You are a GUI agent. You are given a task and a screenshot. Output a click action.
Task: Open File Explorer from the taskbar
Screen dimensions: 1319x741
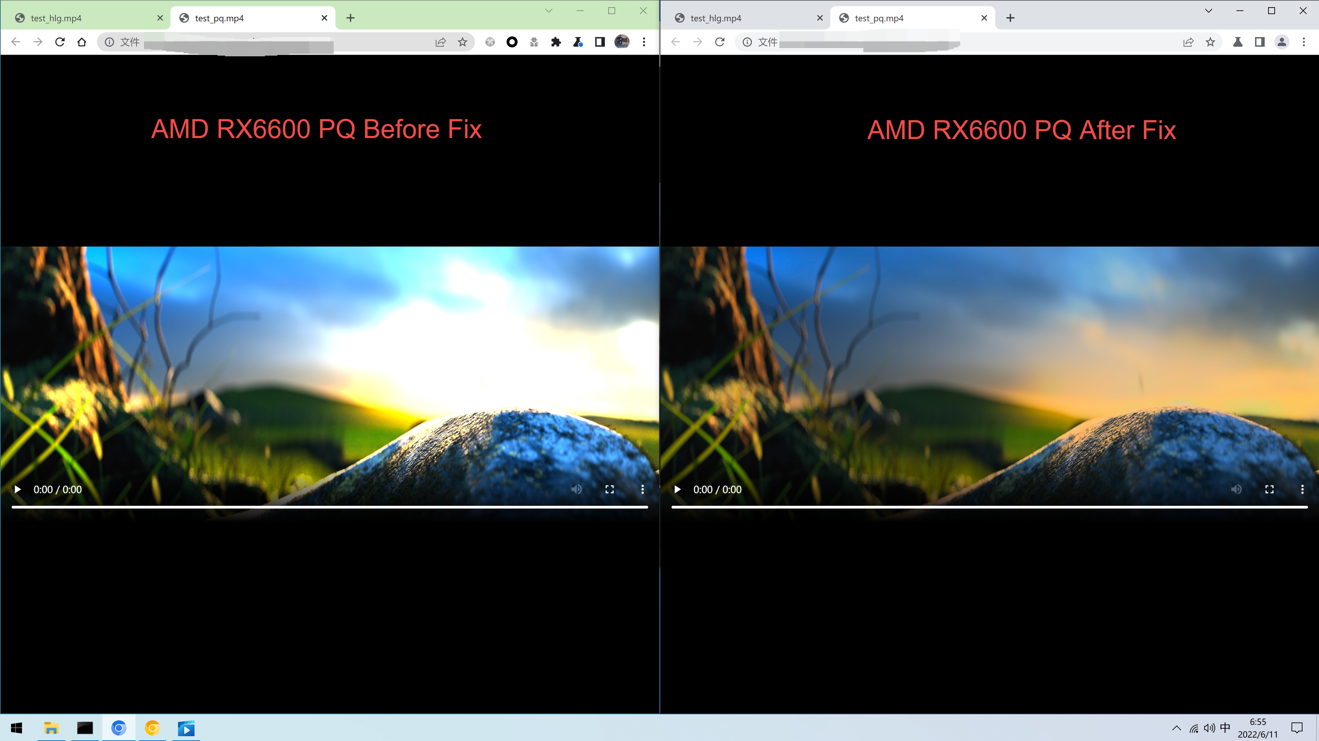click(51, 728)
